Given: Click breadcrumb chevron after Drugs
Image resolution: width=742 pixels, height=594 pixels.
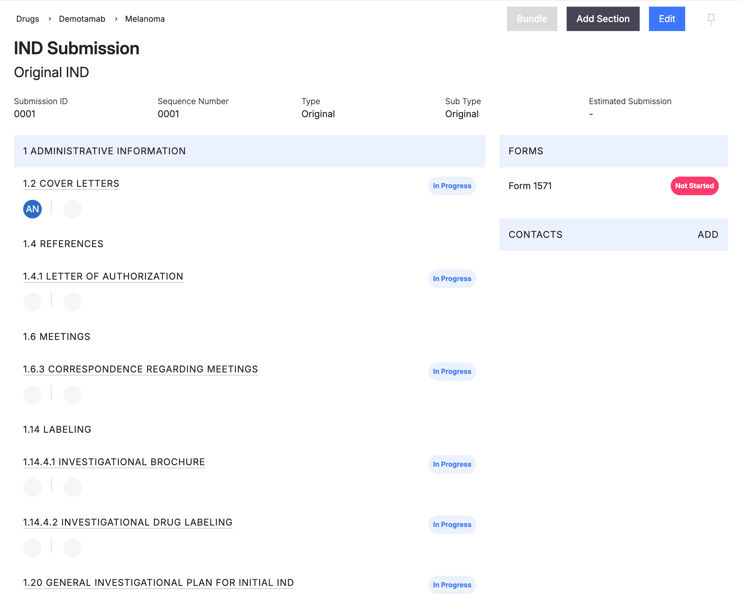Looking at the screenshot, I should click(50, 19).
